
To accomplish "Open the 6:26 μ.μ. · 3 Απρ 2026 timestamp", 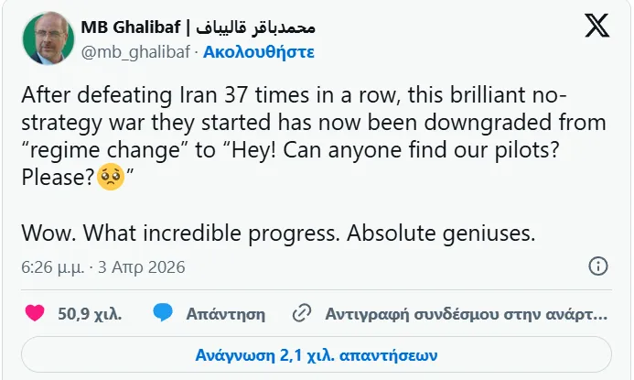I will [102, 268].
